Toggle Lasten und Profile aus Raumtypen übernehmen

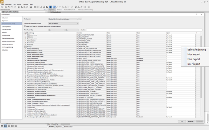coord(25,26)
